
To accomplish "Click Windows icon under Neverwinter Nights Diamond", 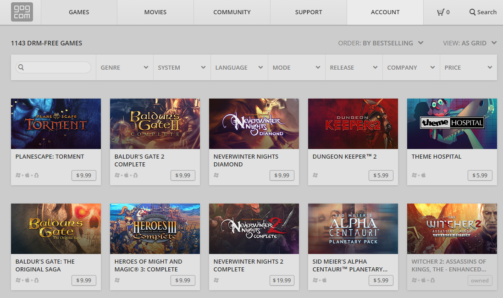I will pyautogui.click(x=216, y=175).
